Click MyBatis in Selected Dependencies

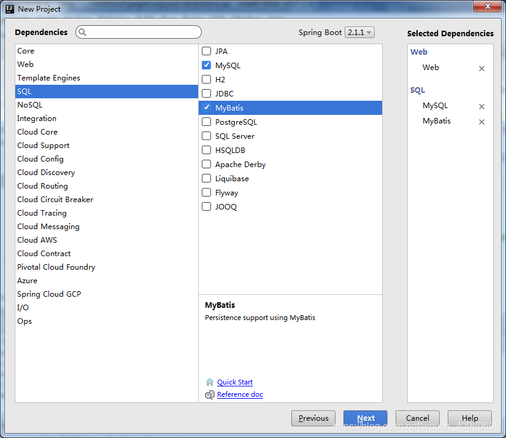coord(437,121)
